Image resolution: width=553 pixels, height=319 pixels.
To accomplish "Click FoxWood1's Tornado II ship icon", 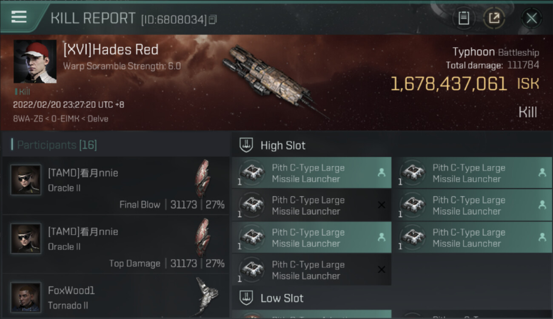I will [207, 296].
